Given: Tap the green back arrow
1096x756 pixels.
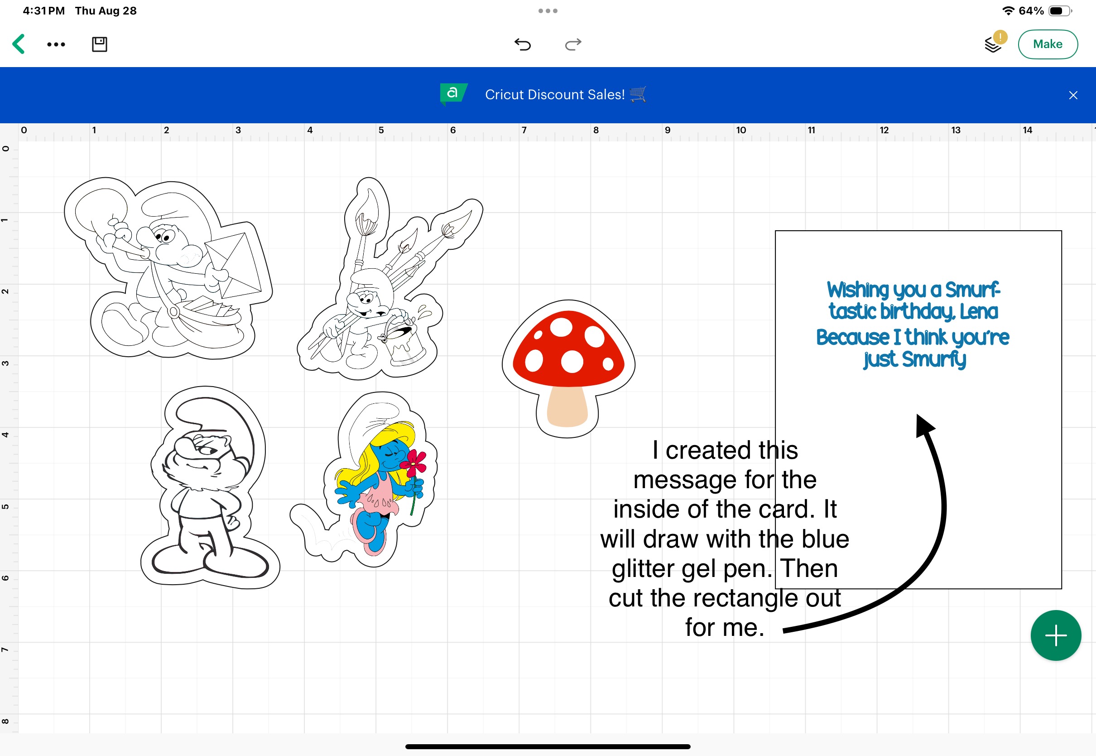Looking at the screenshot, I should tap(19, 44).
